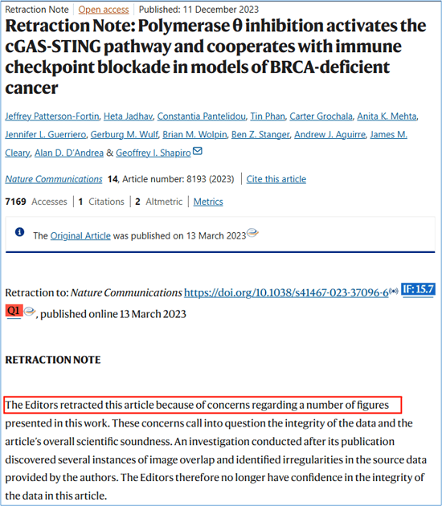Select author Alan D. D'Andrea
Image resolution: width=442 pixels, height=506 pixels.
click(x=69, y=153)
